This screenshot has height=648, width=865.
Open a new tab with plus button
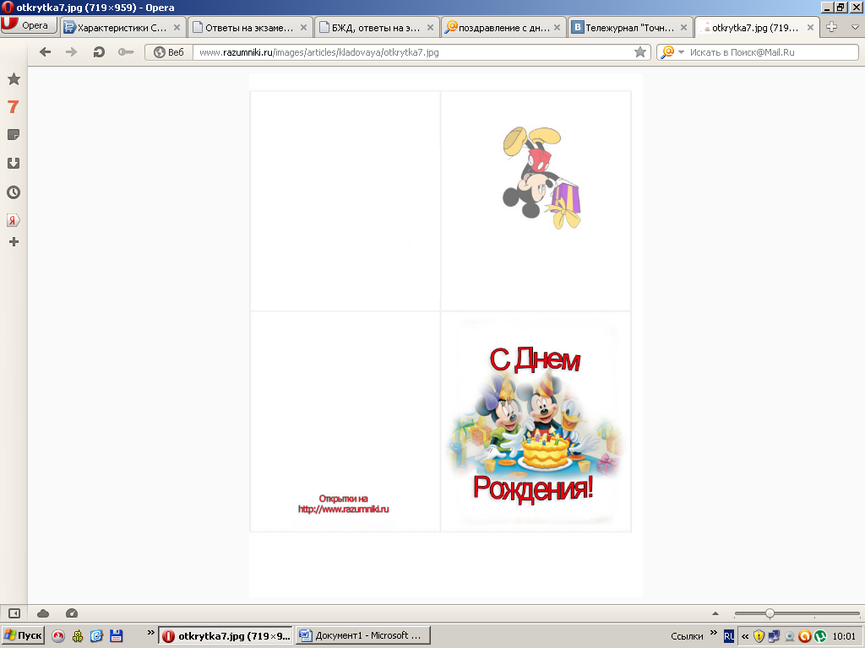click(832, 26)
